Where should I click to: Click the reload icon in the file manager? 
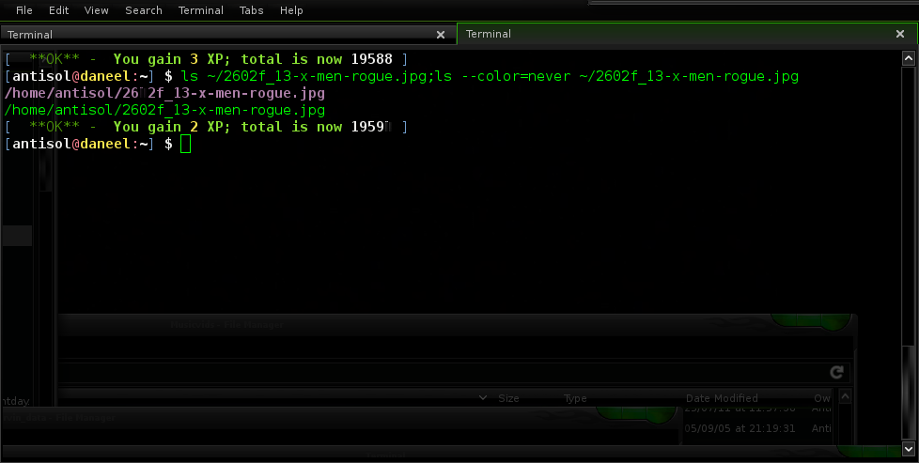[836, 372]
